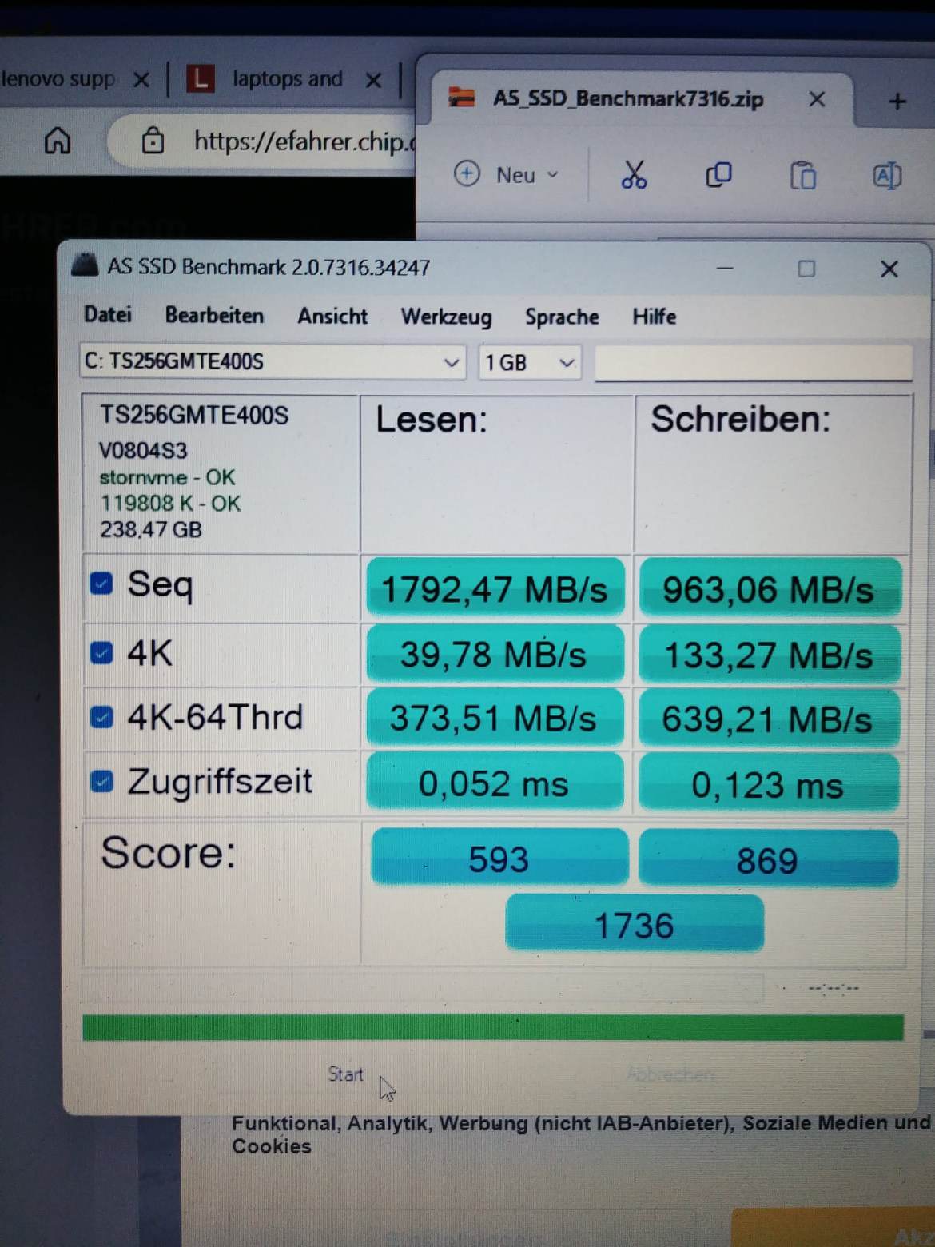Close the laptops and browser tab
935x1247 pixels.
[x=373, y=80]
